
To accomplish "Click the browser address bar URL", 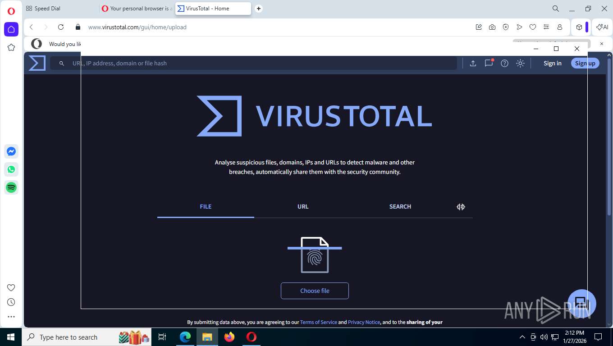I will [x=137, y=27].
